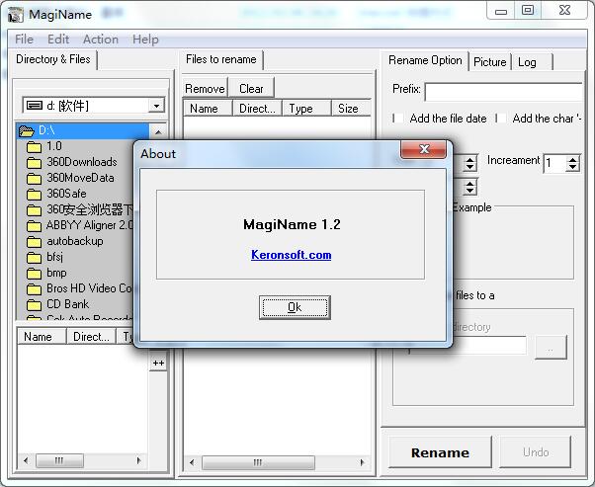Sort rename list by Direct... column
Viewport: 595px width, 487px height.
click(x=257, y=109)
